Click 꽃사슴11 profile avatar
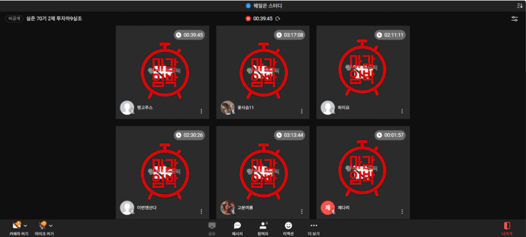526x237 pixels. (227, 108)
